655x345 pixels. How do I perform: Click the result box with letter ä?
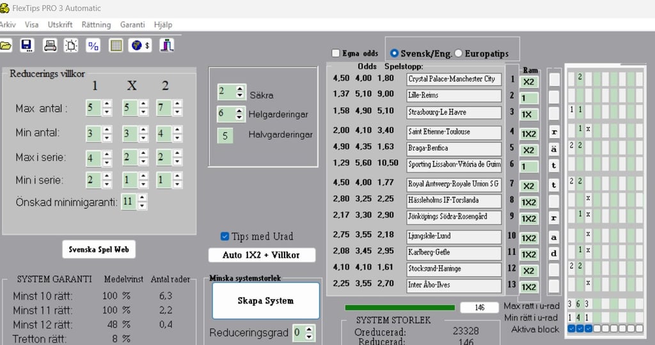[554, 149]
